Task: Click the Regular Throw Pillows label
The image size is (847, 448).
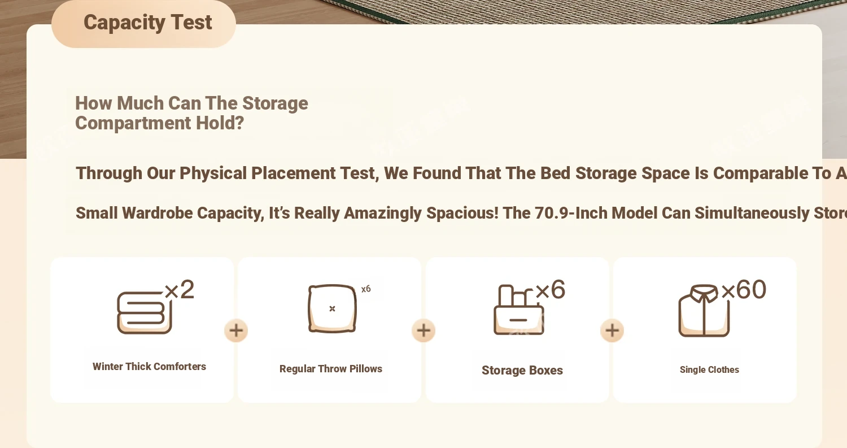Action: click(x=331, y=369)
